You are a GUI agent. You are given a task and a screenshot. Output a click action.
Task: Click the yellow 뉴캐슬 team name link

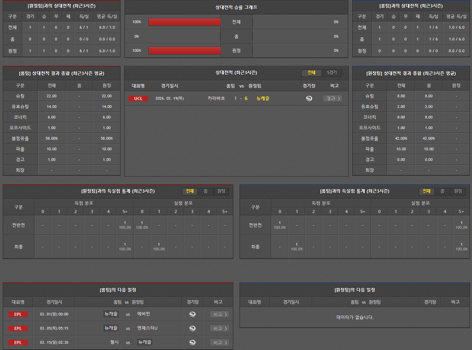tap(263, 98)
